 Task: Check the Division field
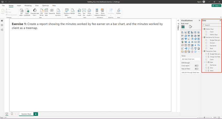pyautogui.click(x=206, y=43)
